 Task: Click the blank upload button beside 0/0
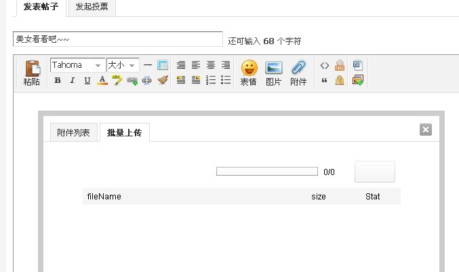[x=375, y=172]
